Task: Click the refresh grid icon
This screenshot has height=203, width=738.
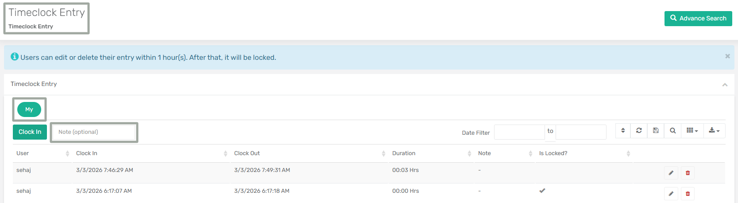Action: (639, 131)
